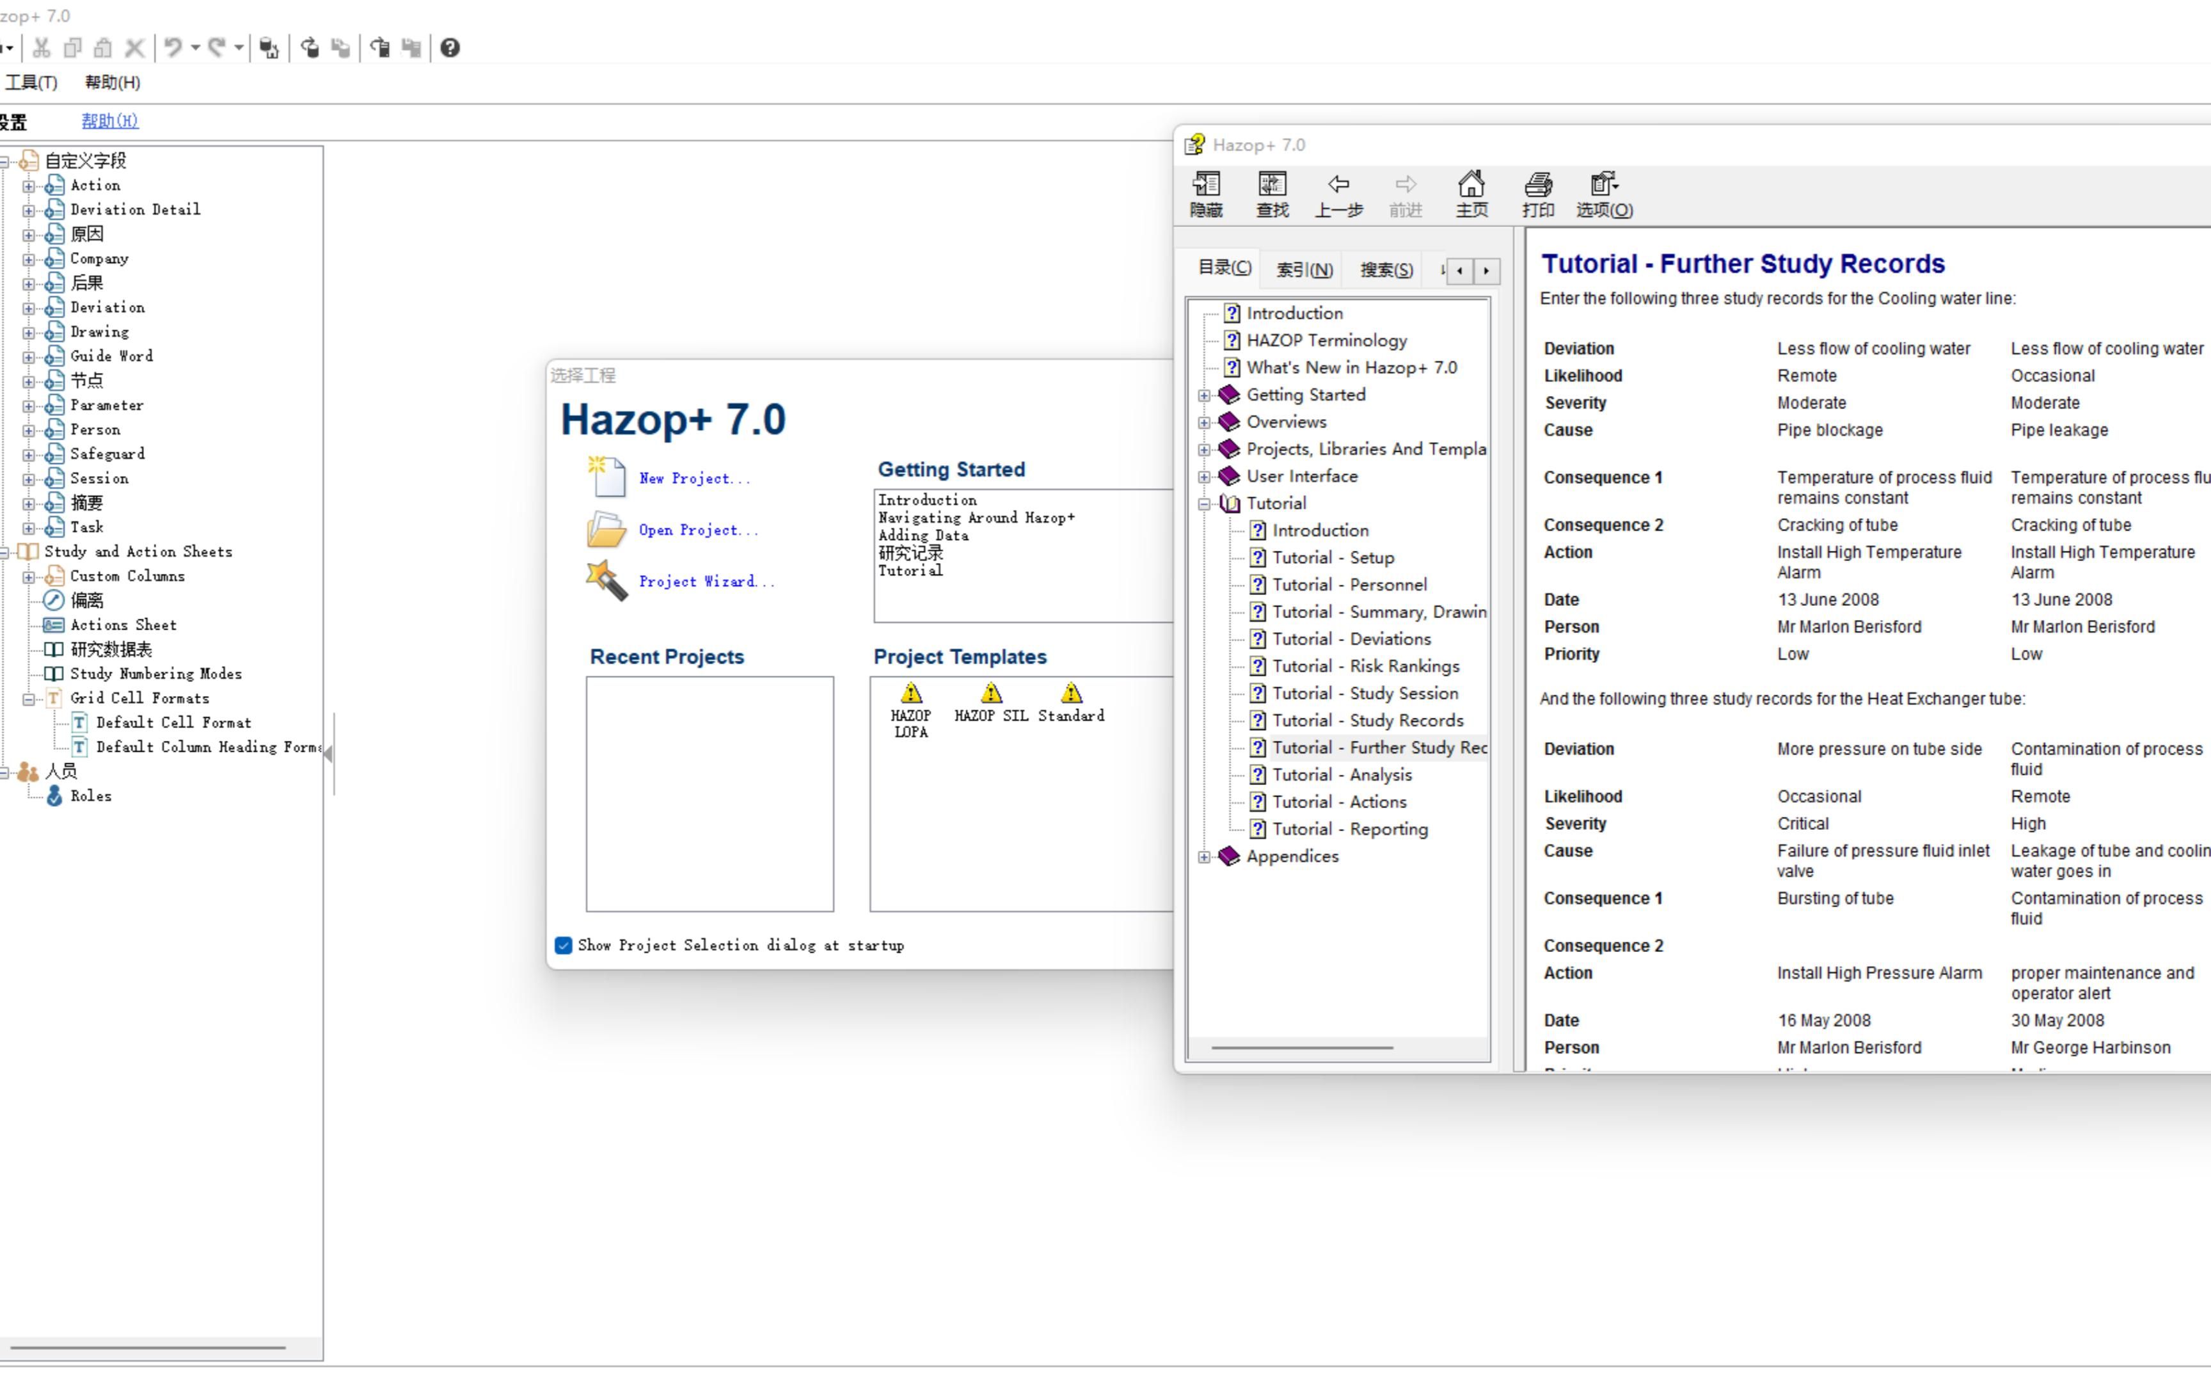
Task: Expand the Appendices tree item
Action: (1207, 857)
